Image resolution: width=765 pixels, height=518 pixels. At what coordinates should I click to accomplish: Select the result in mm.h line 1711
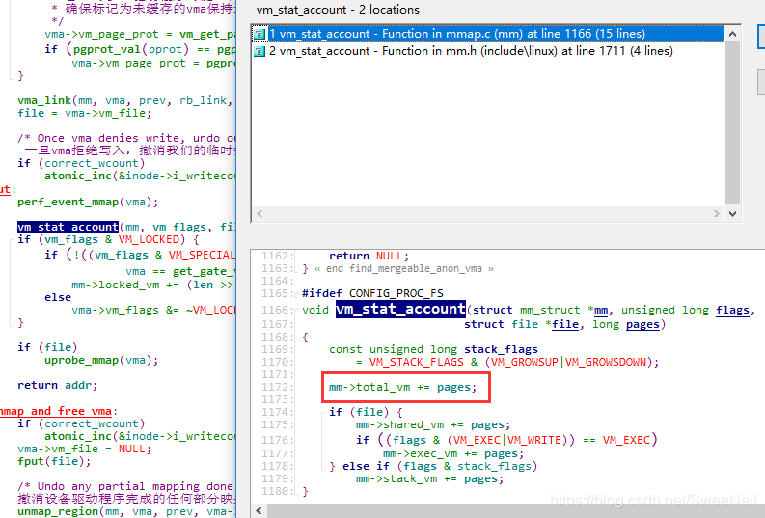point(488,51)
